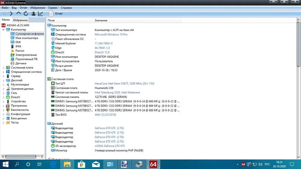Screen dimensions: 301x169
Task: Open the nVIDIA GeForce GTX 670 link
Action: click(110, 146)
